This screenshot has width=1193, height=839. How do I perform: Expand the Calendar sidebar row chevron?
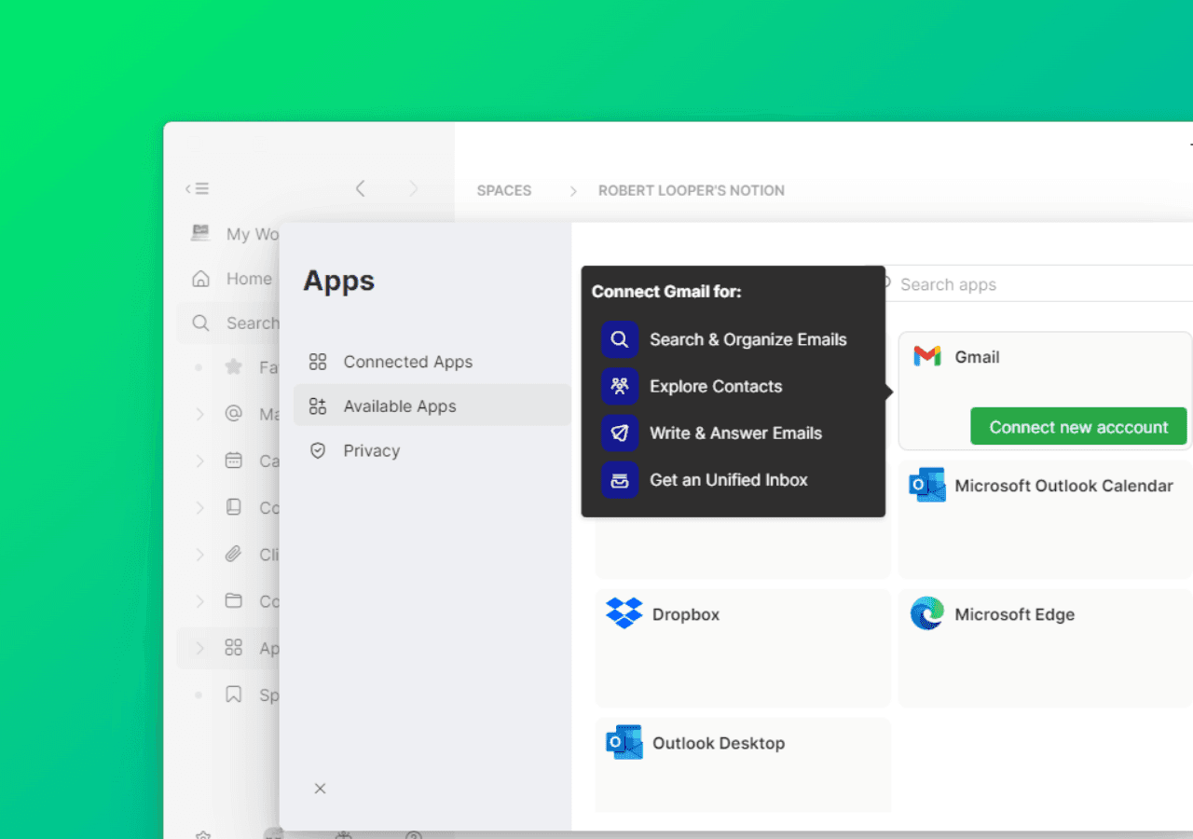point(199,461)
